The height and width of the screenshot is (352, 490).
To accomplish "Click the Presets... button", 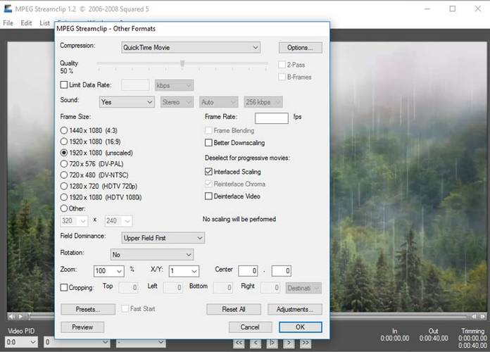I will click(x=88, y=309).
